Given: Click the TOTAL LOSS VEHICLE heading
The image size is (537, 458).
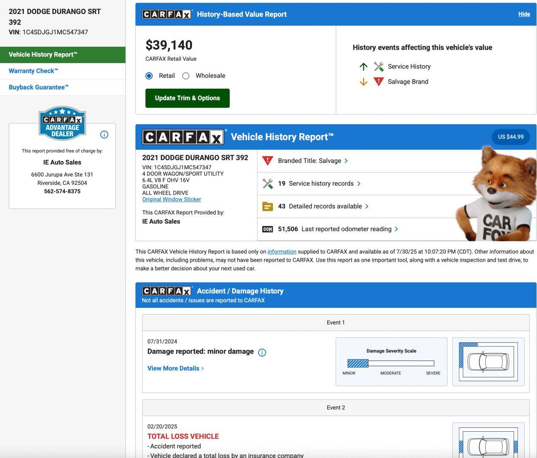Looking at the screenshot, I should click(183, 436).
